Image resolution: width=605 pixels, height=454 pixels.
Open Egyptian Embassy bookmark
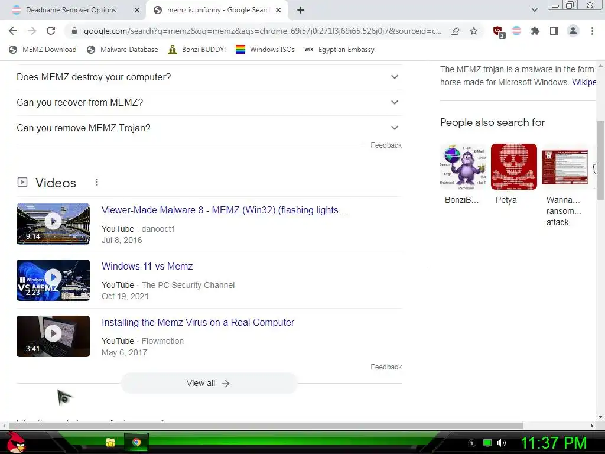point(340,50)
